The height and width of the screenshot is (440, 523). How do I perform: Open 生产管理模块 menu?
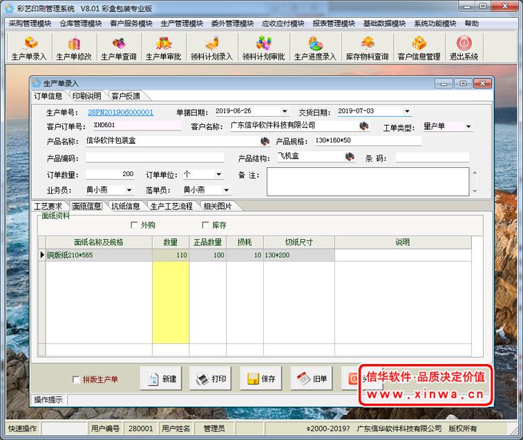point(182,23)
